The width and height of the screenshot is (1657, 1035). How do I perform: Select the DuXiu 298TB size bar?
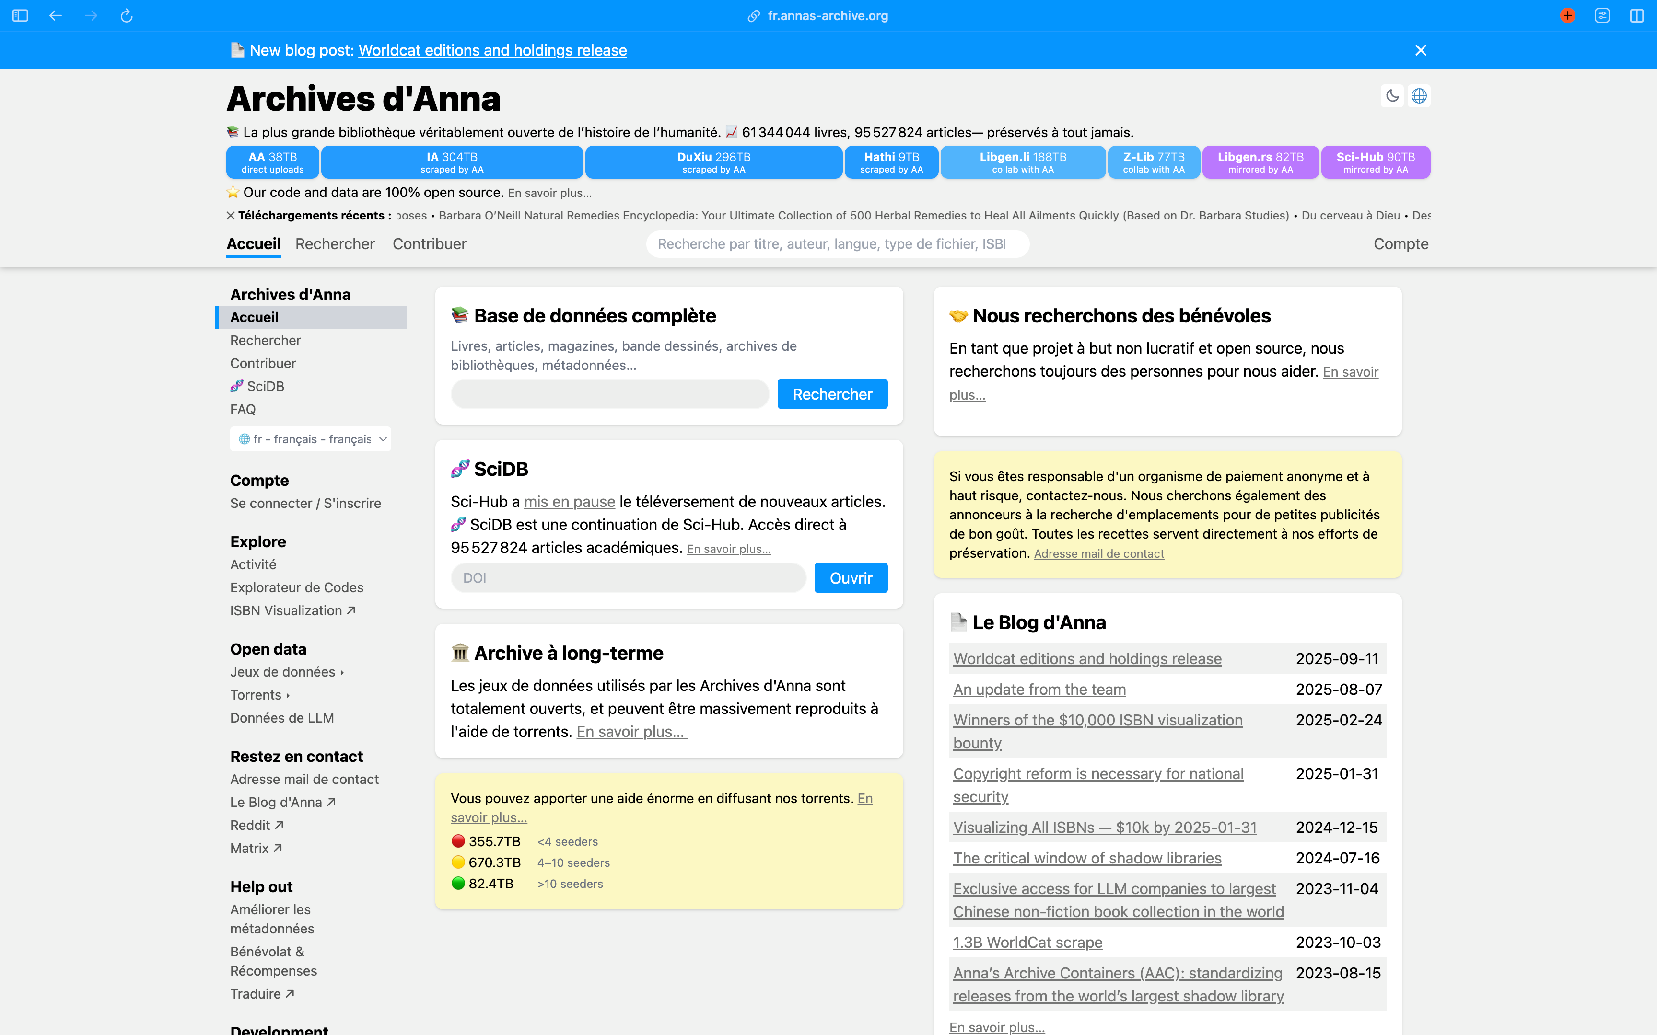(x=713, y=162)
